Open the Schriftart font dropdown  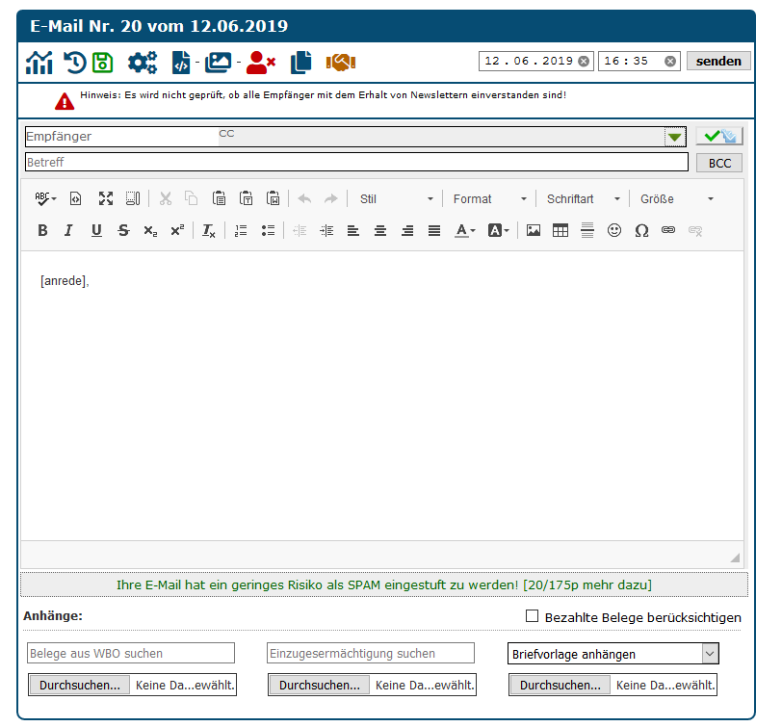(x=584, y=199)
